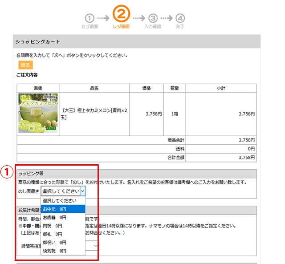The image size is (285, 264).
Task: Click the step 4 完了 circle icon
Action: tap(180, 18)
